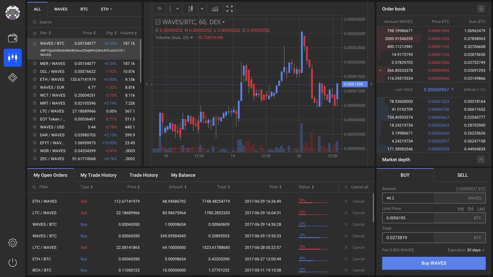Screen dimensions: 493x277
Task: Select the 1h interval button
Action: (x=159, y=9)
